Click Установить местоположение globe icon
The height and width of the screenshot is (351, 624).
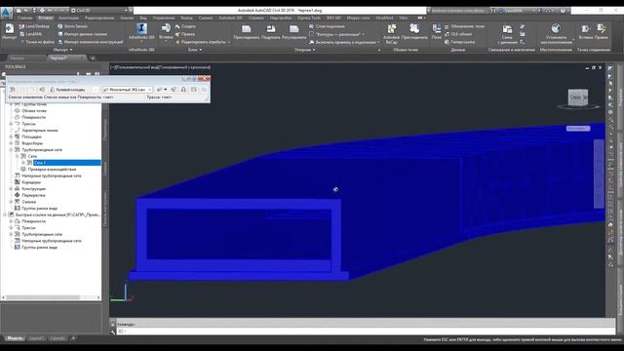coord(556,33)
